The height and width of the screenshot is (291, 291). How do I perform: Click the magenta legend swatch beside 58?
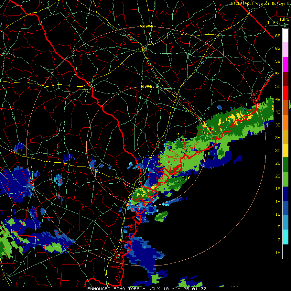click(286, 64)
